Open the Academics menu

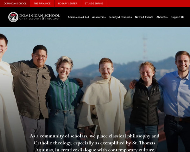[x=99, y=17]
